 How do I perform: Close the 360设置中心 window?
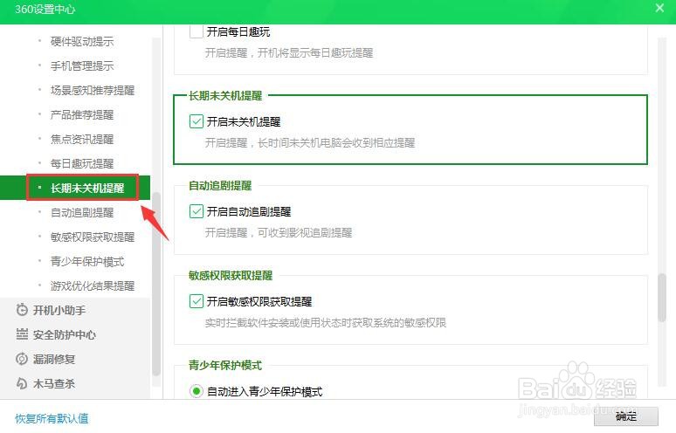[x=659, y=8]
